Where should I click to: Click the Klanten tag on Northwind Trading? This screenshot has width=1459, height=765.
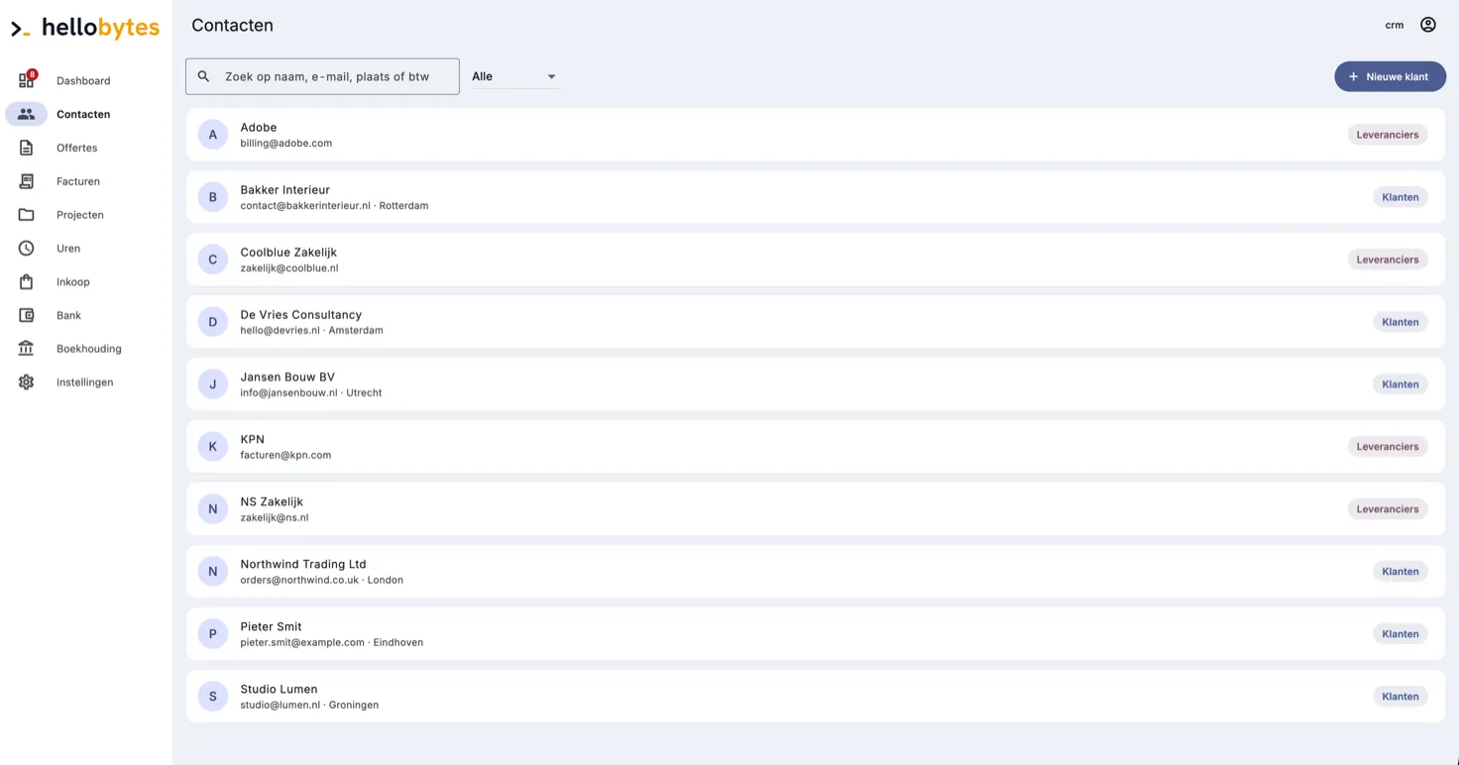click(x=1401, y=572)
